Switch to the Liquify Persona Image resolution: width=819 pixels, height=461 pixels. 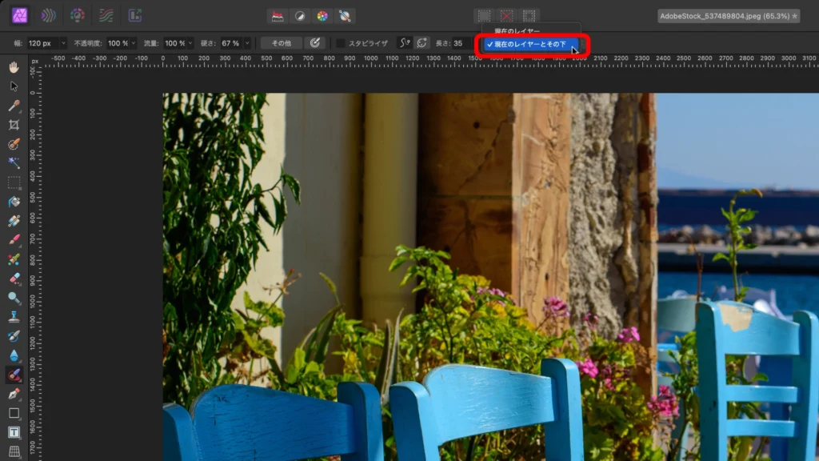coord(49,15)
